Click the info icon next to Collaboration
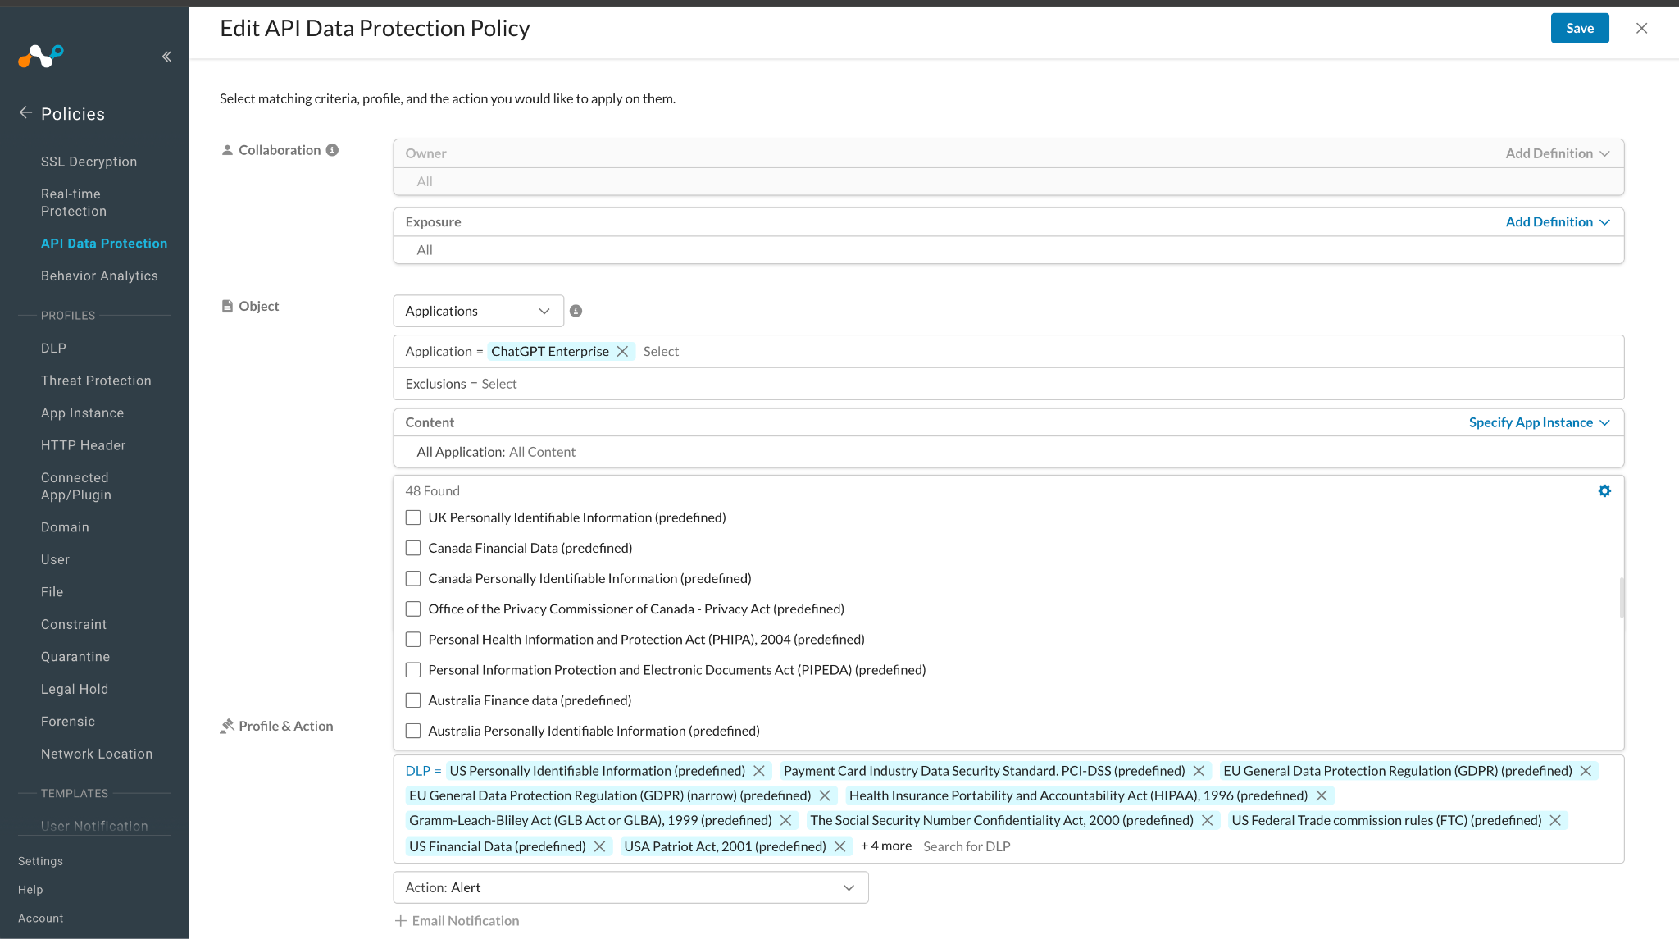 (x=332, y=149)
